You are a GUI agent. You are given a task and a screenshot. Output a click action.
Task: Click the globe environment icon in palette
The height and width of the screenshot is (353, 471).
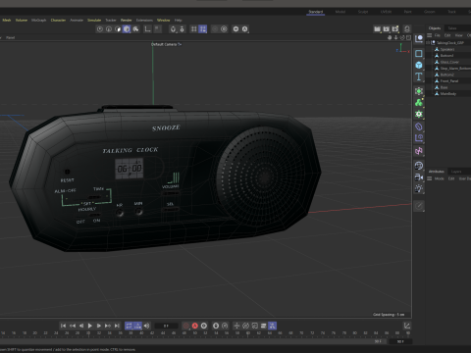(419, 166)
